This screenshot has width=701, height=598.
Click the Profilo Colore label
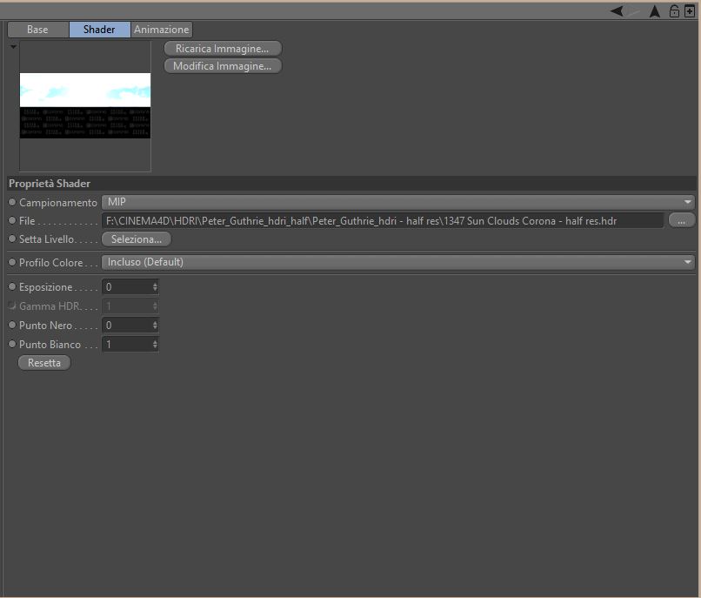point(51,263)
